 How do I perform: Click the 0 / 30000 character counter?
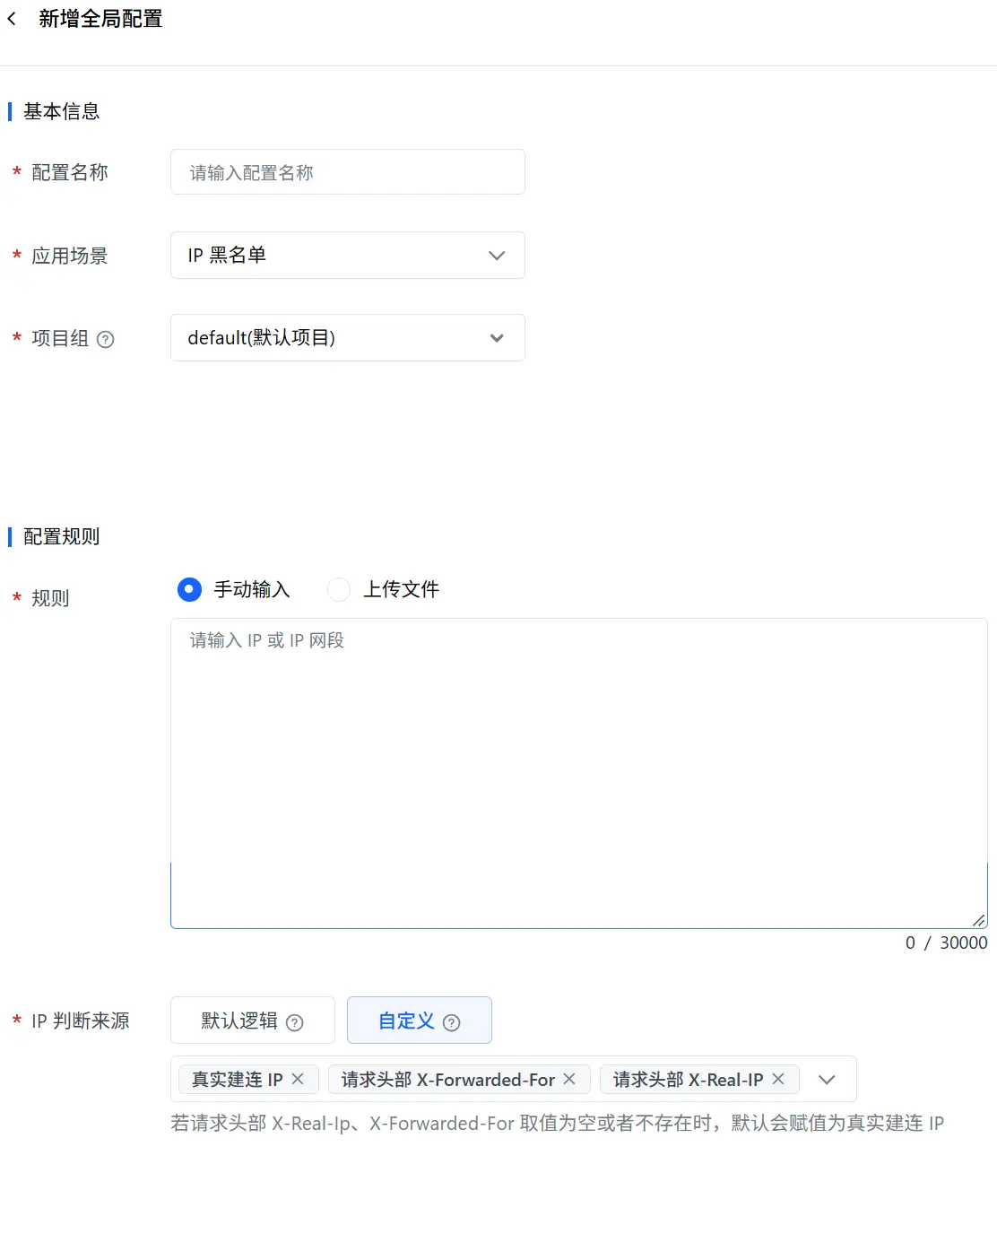coord(946,943)
